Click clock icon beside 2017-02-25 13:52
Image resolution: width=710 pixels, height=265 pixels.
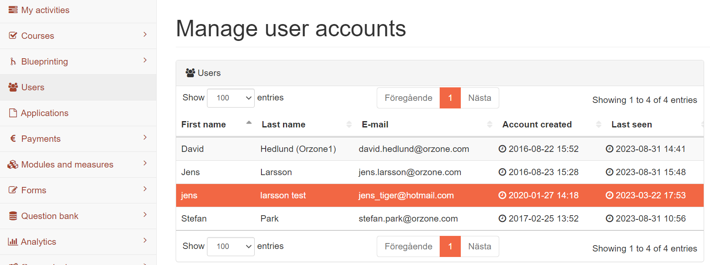click(502, 218)
